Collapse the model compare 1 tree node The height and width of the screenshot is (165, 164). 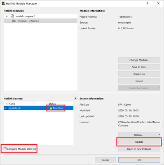[x=7, y=16]
